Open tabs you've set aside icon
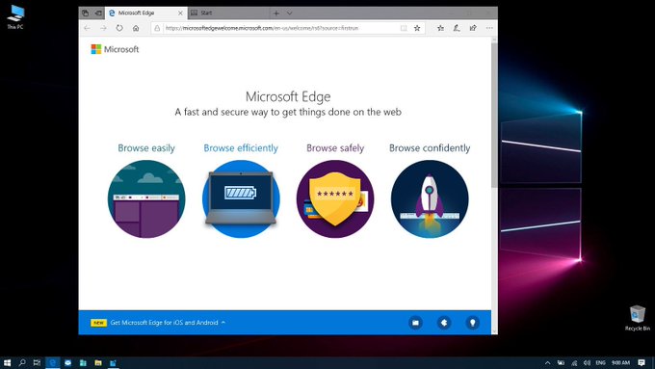 [x=85, y=13]
